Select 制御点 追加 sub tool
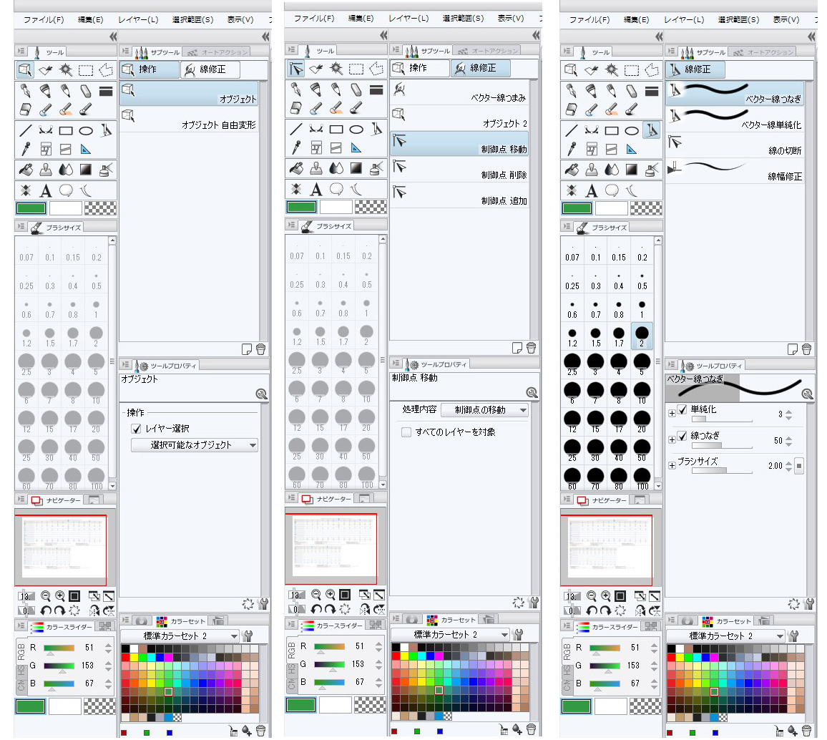The height and width of the screenshot is (740, 827). click(460, 195)
